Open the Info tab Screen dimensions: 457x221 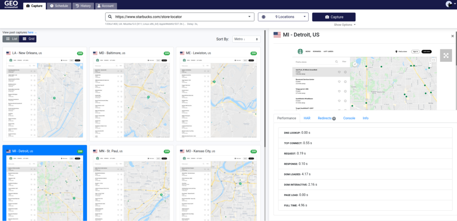(366, 118)
